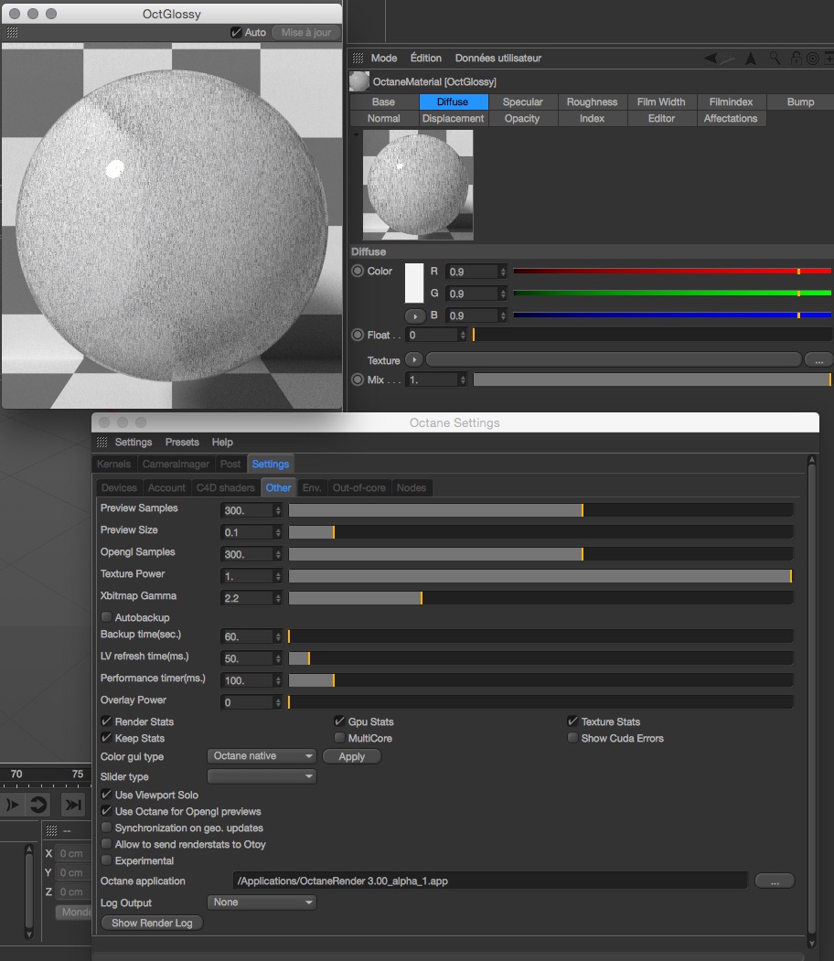This screenshot has width=834, height=961.
Task: Toggle the Keep Stats checkbox
Action: (107, 738)
